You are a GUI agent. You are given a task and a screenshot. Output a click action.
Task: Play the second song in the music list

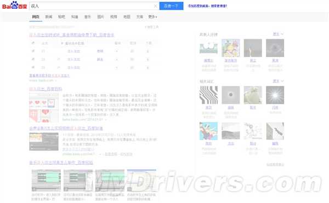click(33, 59)
